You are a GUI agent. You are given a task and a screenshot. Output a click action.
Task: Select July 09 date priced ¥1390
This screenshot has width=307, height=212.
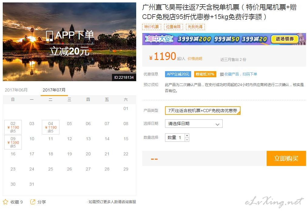[13, 142]
